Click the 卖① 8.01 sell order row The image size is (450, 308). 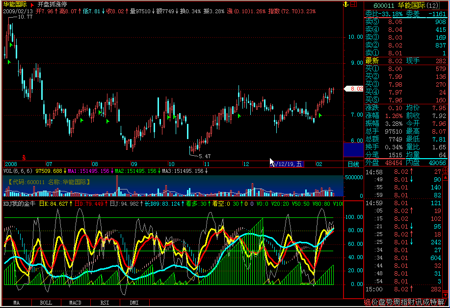pyautogui.click(x=405, y=53)
